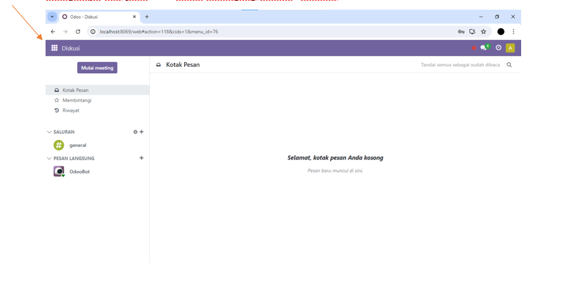The height and width of the screenshot is (307, 566).
Task: Click the site information icon in address bar
Action: (92, 32)
